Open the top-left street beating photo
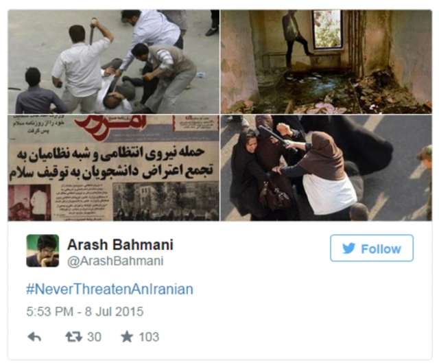 [x=114, y=62]
